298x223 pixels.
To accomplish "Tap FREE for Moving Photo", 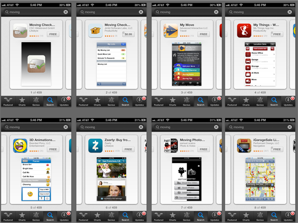I will tap(204, 150).
